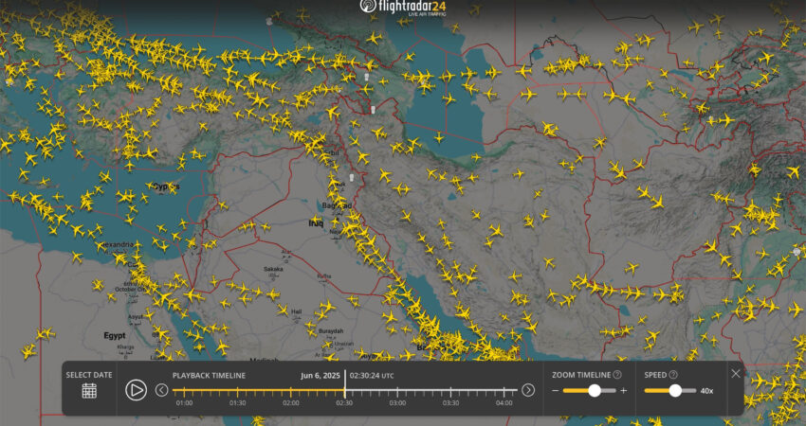Viewport: 806px width, 426px height.
Task: Click the minus to zoom out timeline
Action: [555, 390]
